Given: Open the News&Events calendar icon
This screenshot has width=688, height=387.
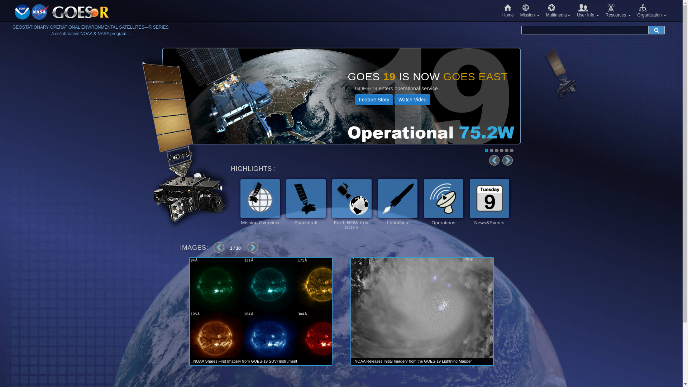Looking at the screenshot, I should pyautogui.click(x=489, y=199).
